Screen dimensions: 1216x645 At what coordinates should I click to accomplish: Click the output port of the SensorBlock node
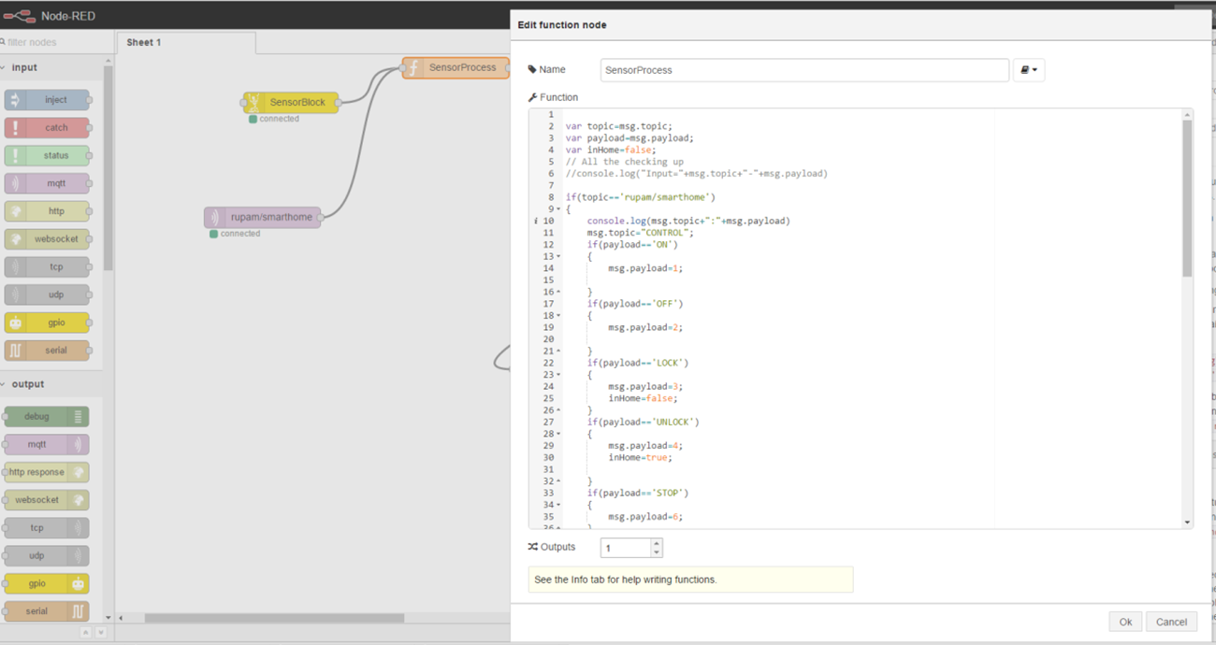[x=338, y=102]
